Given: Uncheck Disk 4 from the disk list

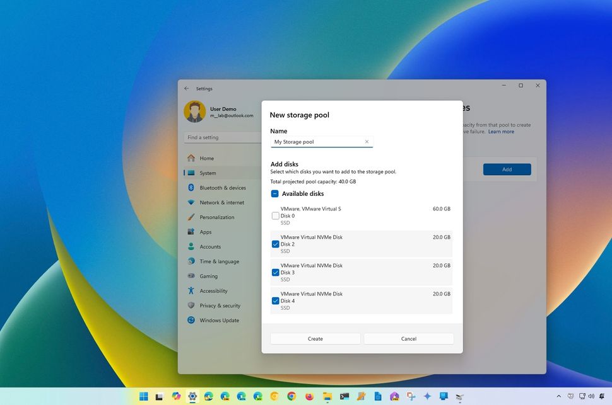Looking at the screenshot, I should [x=275, y=300].
